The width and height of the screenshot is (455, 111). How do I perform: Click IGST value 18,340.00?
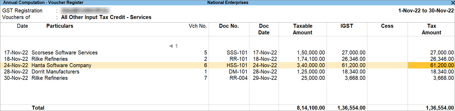[x=354, y=72]
